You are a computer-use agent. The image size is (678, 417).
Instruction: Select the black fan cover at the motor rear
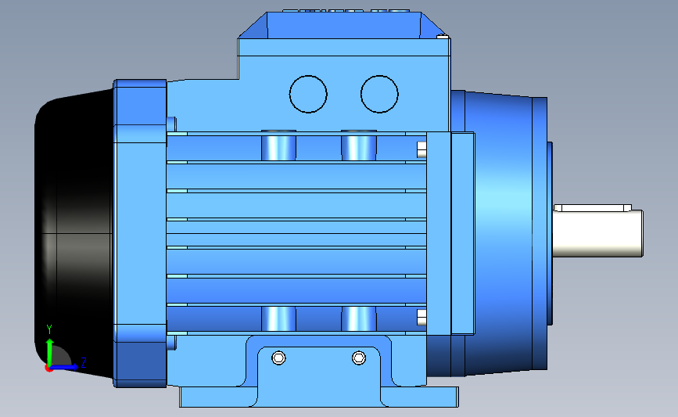pyautogui.click(x=74, y=234)
